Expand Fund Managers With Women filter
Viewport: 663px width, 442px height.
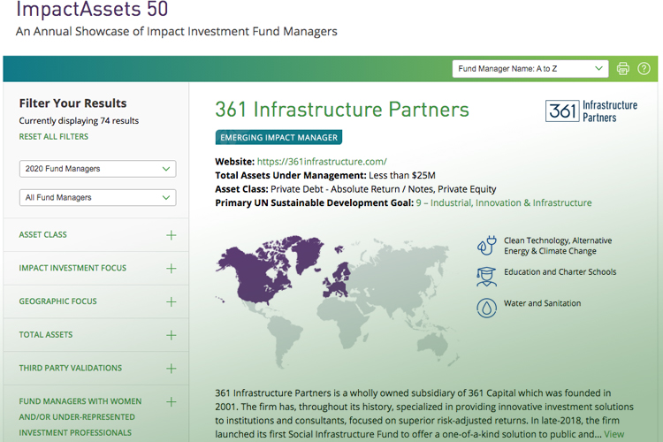171,402
